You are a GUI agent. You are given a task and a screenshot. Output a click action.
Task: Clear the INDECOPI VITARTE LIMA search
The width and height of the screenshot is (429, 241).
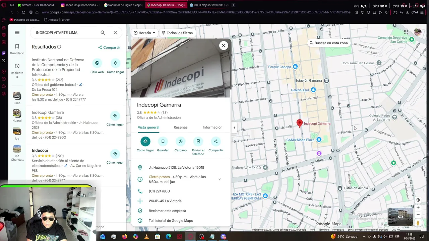click(115, 32)
